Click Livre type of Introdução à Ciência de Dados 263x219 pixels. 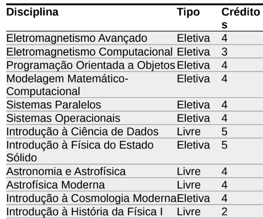pyautogui.click(x=189, y=132)
